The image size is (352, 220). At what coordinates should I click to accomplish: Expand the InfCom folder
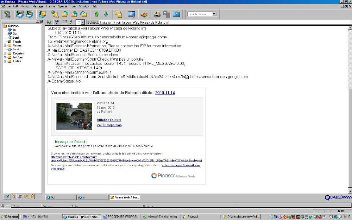[x=5, y=57]
